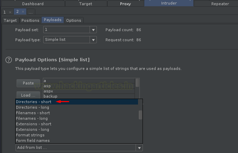Open the Repeater tab

[220, 4]
